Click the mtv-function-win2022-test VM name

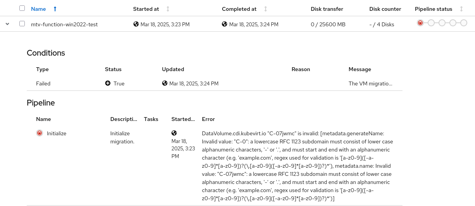(64, 24)
